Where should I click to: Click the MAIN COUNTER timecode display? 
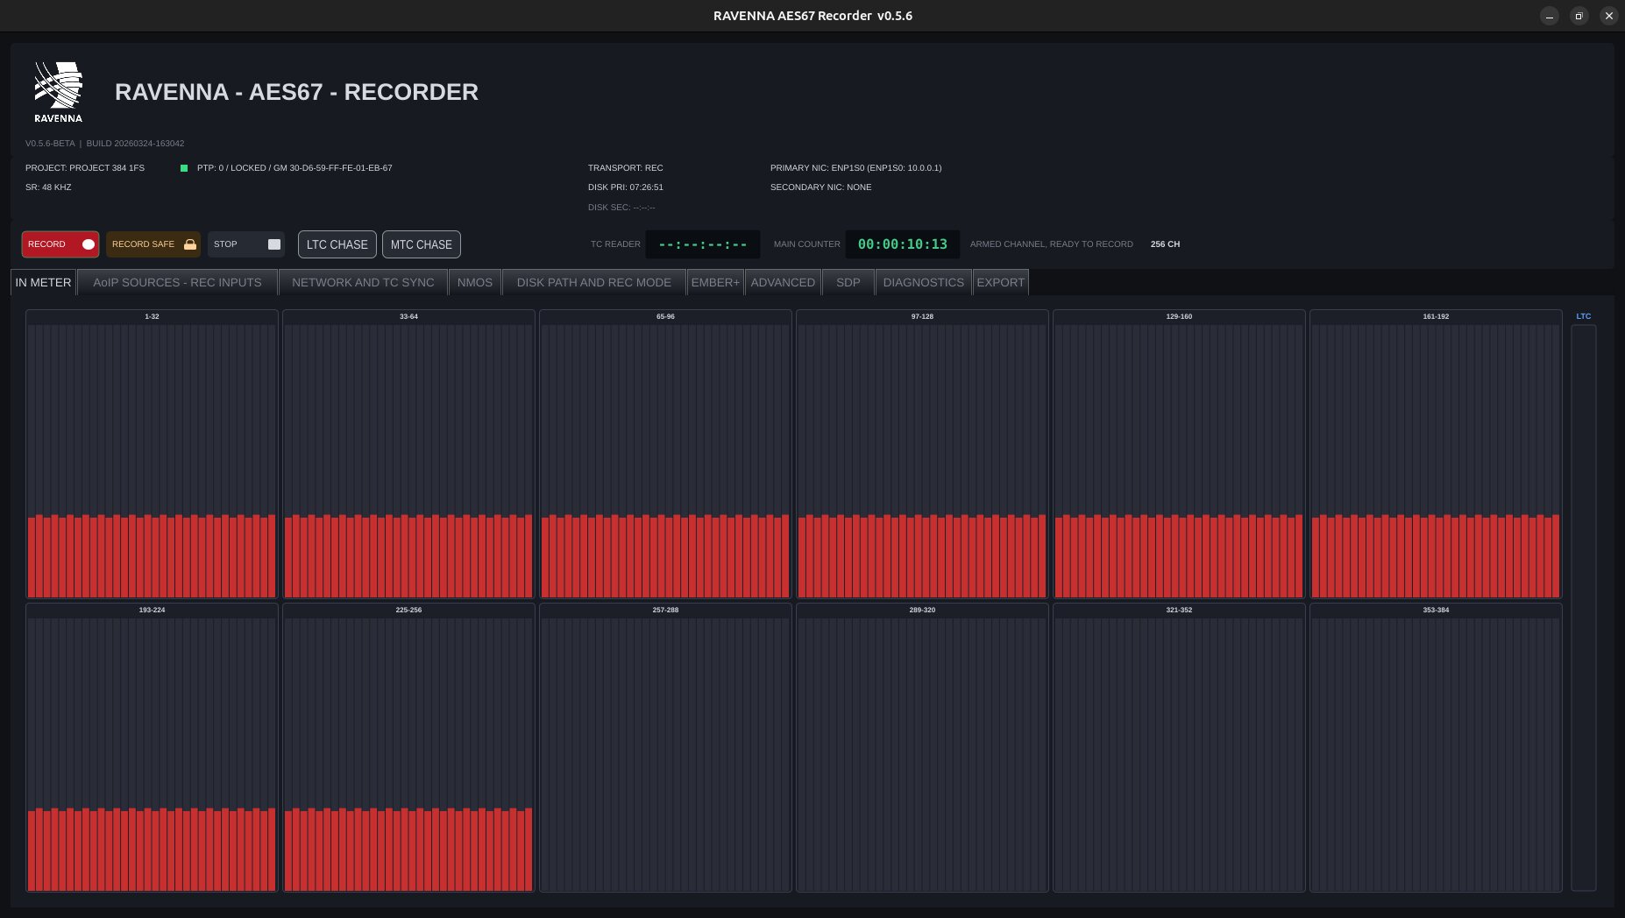click(902, 244)
